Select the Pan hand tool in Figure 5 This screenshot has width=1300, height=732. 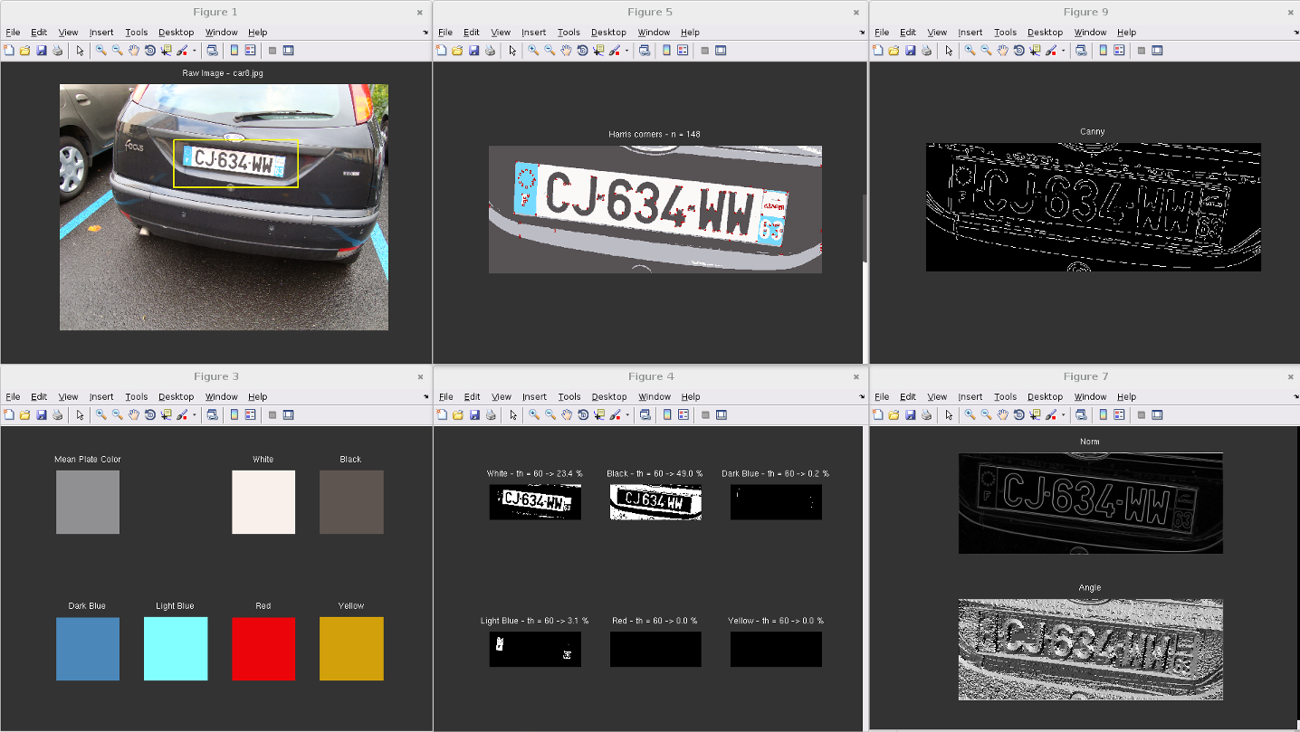(566, 51)
